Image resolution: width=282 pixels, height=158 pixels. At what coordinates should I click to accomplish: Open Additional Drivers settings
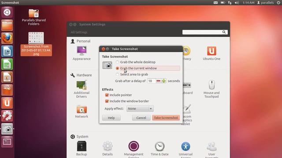pyautogui.click(x=82, y=89)
